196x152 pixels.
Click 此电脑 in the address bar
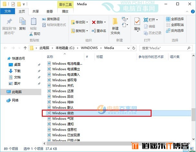44,48
